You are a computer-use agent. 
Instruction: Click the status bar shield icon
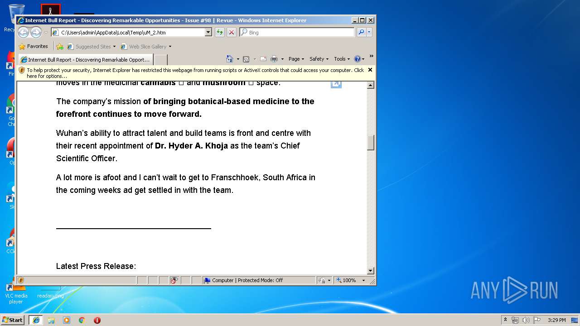(21, 280)
